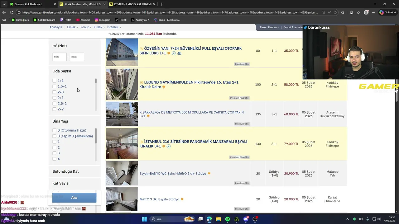Open 'LEGEND GAYRİMENKULDEN Fikirtepe' listing
Screen dimensions: 399x224
(x=189, y=85)
